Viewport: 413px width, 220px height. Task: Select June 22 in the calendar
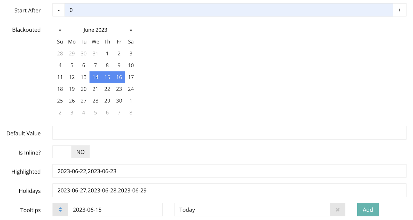(x=107, y=89)
